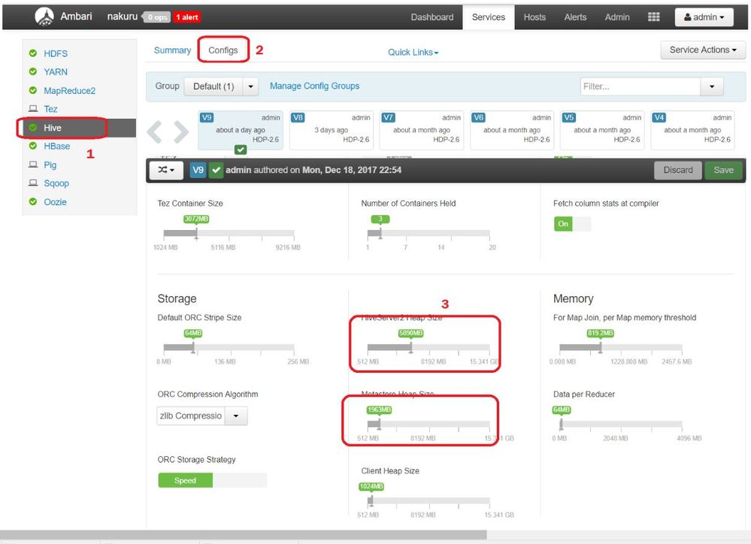Open the Admin menu
The image size is (751, 544).
(617, 17)
